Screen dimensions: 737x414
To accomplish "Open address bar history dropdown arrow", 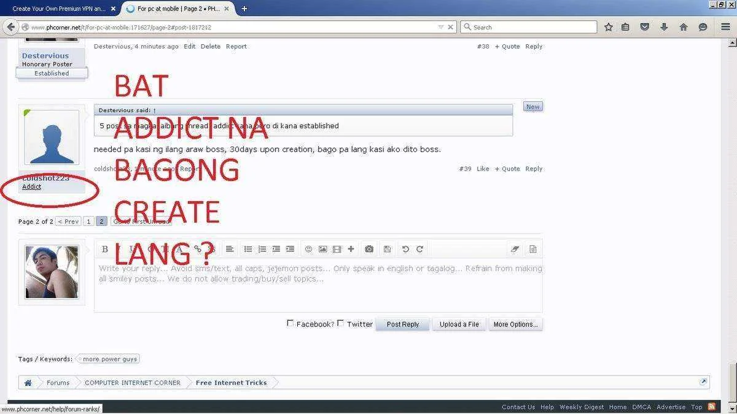I will (x=441, y=27).
